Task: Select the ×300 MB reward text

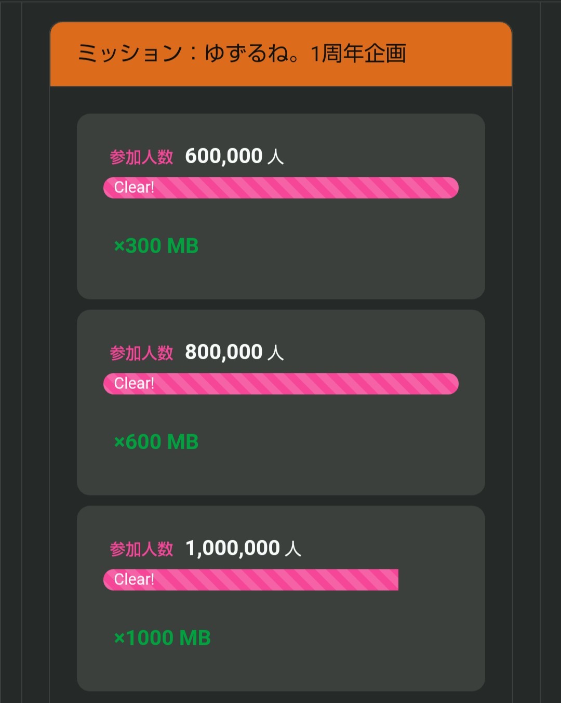Action: tap(156, 246)
